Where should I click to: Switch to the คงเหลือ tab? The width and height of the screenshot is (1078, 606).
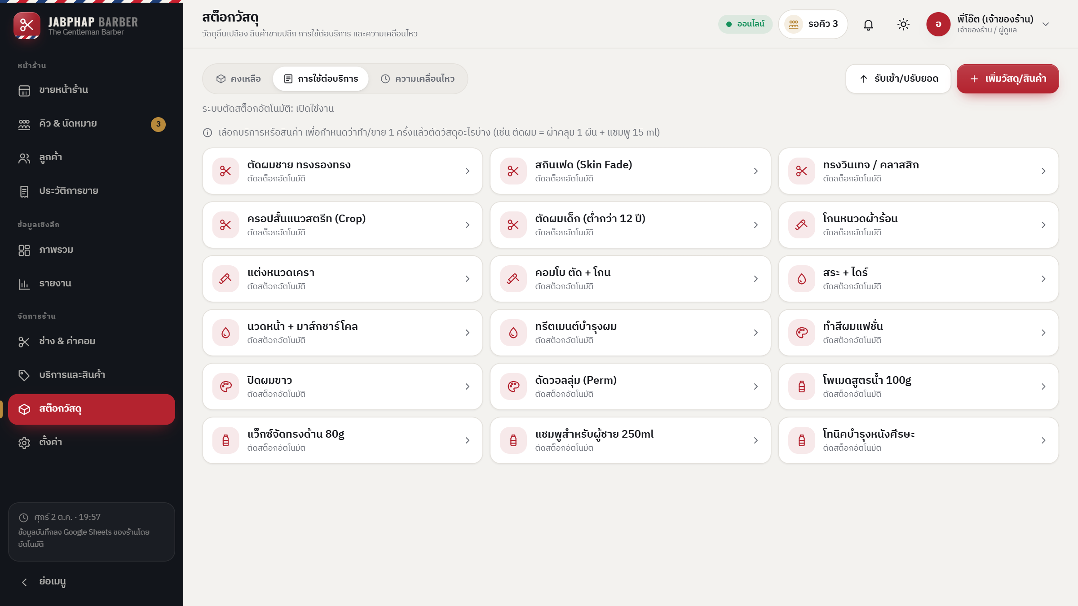[x=239, y=79]
